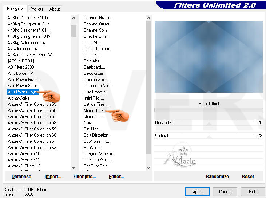Choose the Mirror-It...... filter

pos(93,117)
